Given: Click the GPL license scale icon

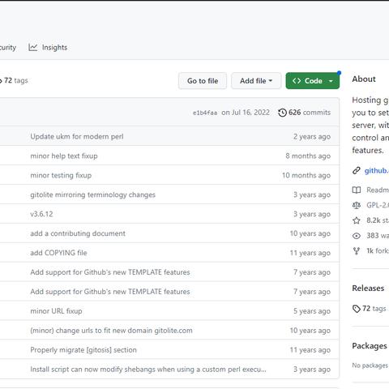Looking at the screenshot, I should [357, 205].
